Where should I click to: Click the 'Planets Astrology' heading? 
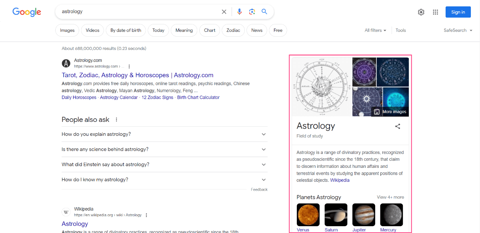319,197
